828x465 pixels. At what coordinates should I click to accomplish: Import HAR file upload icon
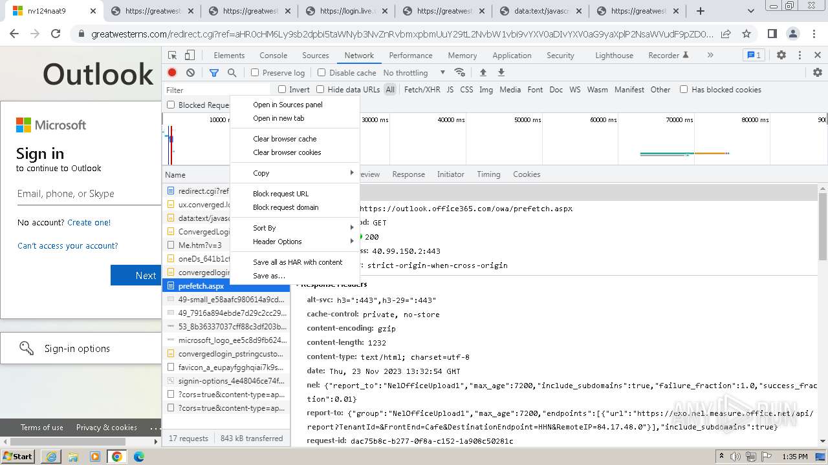[483, 72]
